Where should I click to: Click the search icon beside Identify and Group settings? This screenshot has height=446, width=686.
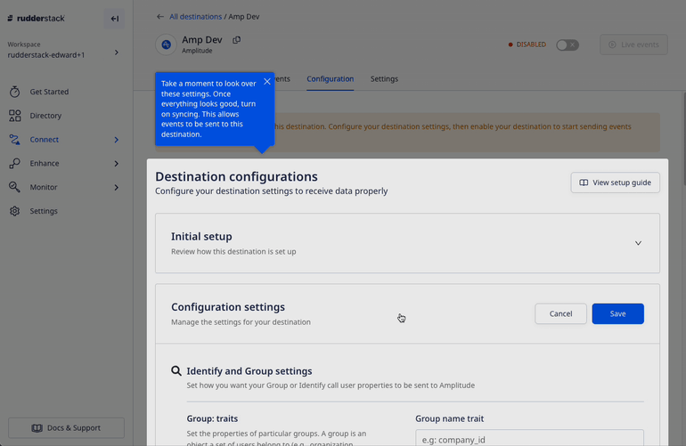coord(176,371)
